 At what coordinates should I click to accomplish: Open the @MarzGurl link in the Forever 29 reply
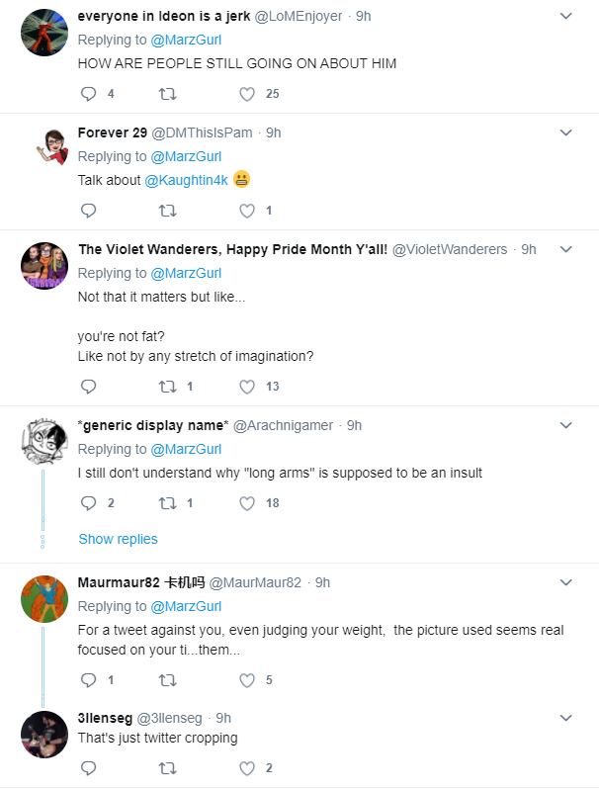pyautogui.click(x=186, y=156)
